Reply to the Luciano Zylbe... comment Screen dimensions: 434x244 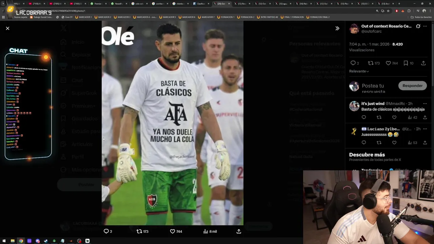pyautogui.click(x=364, y=143)
